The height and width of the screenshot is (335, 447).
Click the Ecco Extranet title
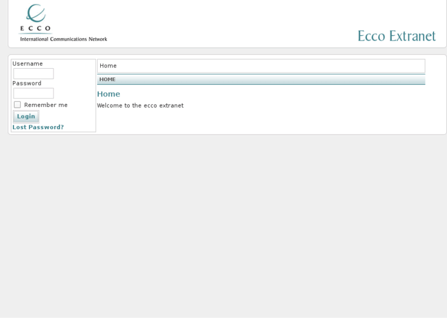click(397, 36)
